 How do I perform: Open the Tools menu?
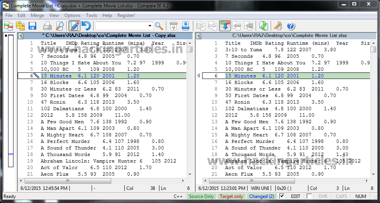pyautogui.click(x=91, y=15)
